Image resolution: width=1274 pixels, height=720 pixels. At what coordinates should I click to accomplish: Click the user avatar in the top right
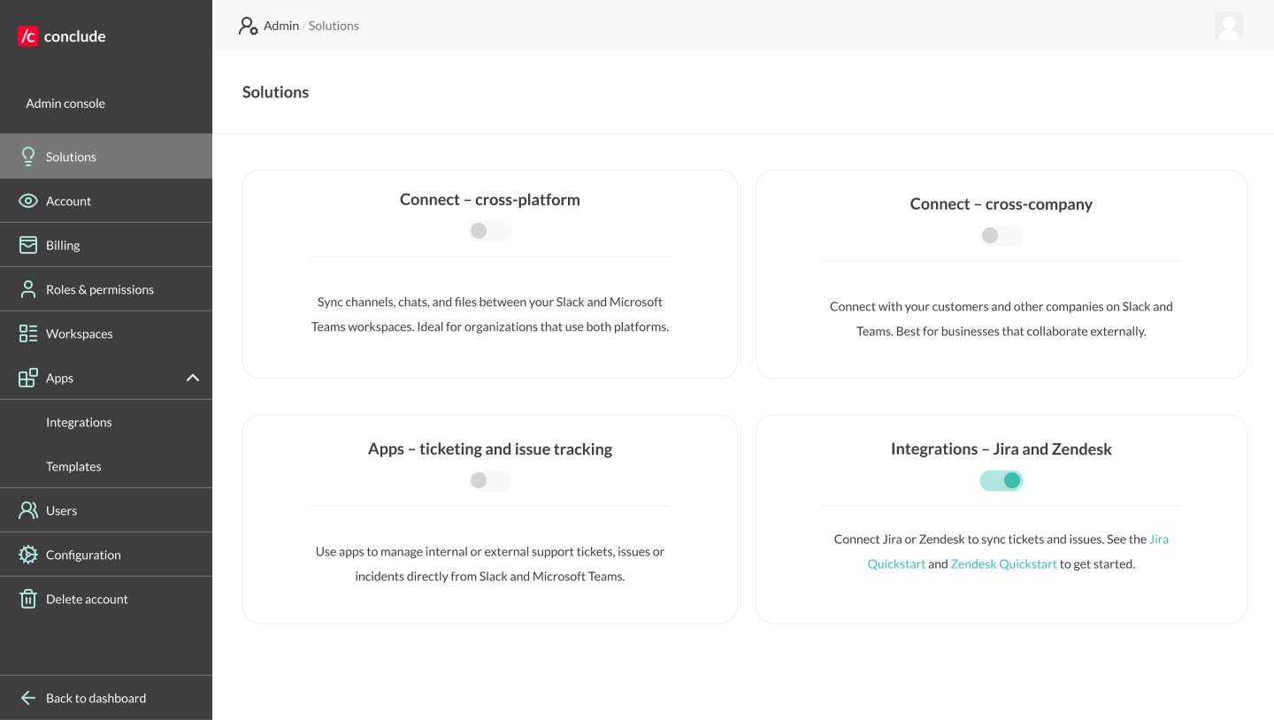point(1229,26)
